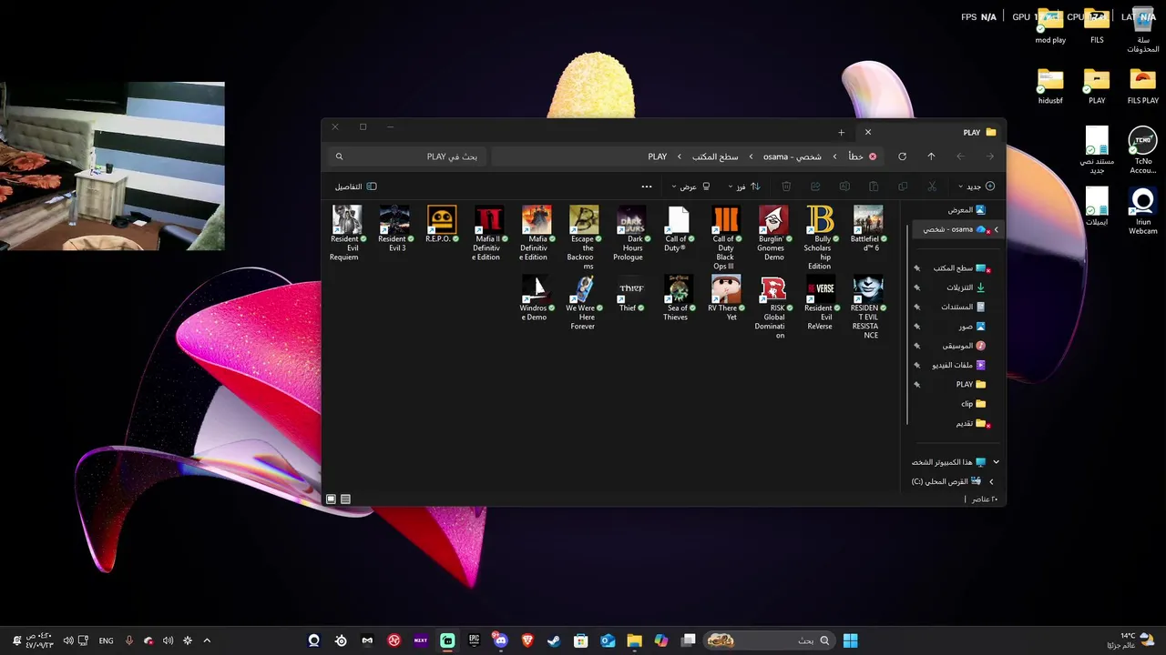Select Bully Scholarship Edition shortcut

pyautogui.click(x=820, y=237)
